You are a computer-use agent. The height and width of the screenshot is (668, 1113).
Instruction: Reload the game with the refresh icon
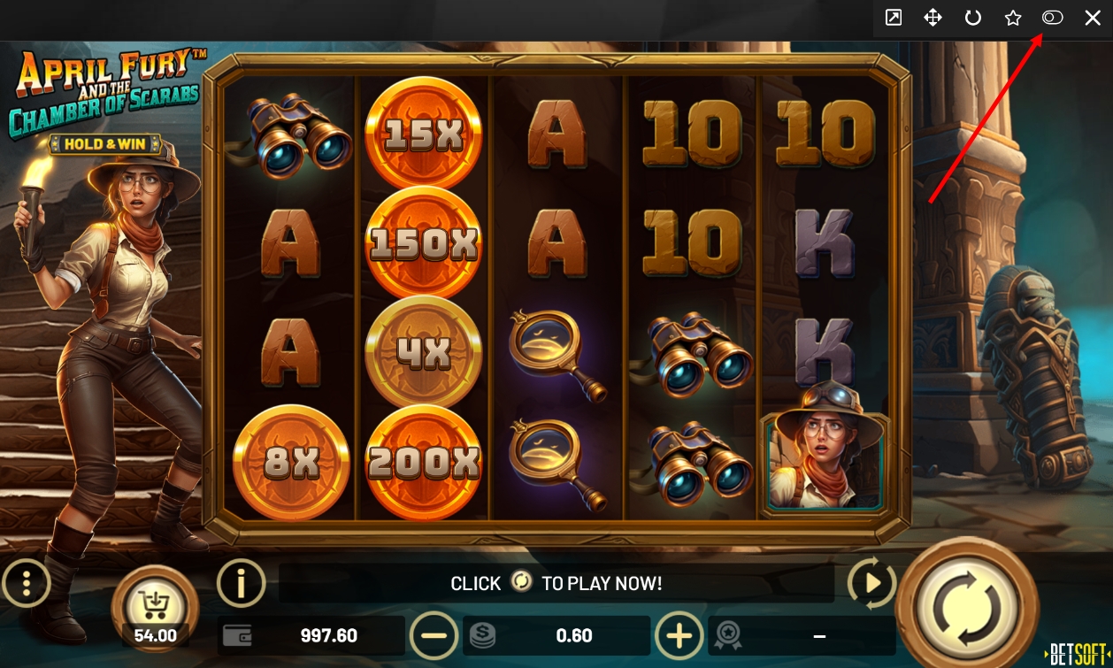973,18
